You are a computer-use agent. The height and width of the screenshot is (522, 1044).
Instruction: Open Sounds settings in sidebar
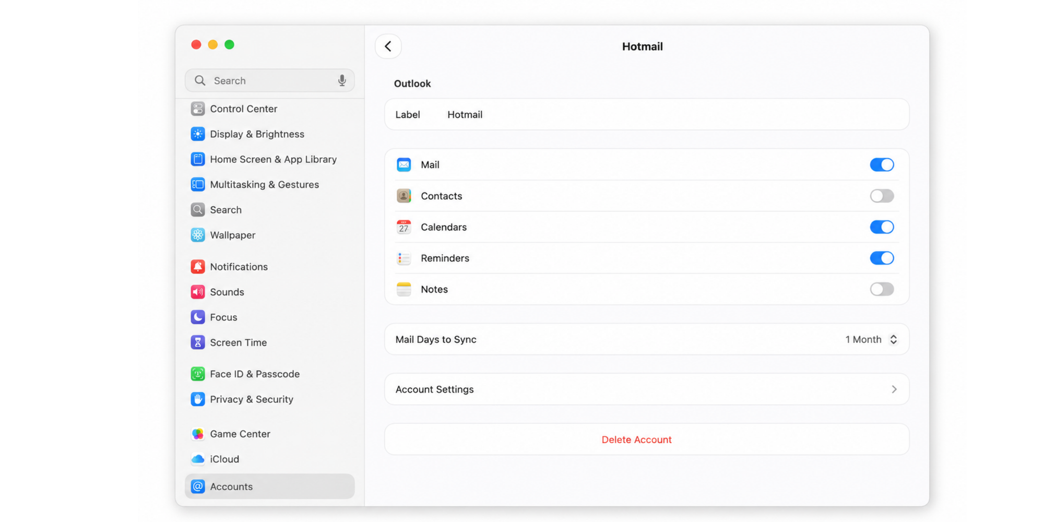[269, 292]
